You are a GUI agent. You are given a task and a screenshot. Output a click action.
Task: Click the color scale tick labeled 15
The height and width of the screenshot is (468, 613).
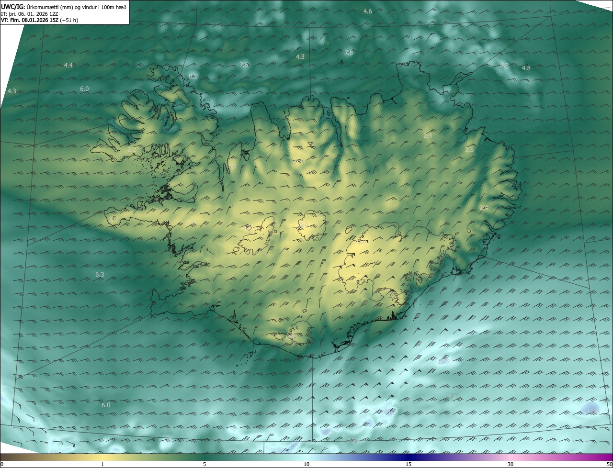(x=409, y=464)
